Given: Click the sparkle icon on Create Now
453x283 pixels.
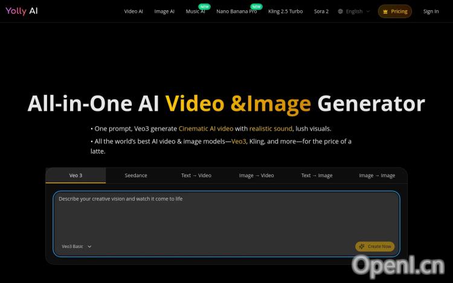Looking at the screenshot, I should click(x=361, y=246).
